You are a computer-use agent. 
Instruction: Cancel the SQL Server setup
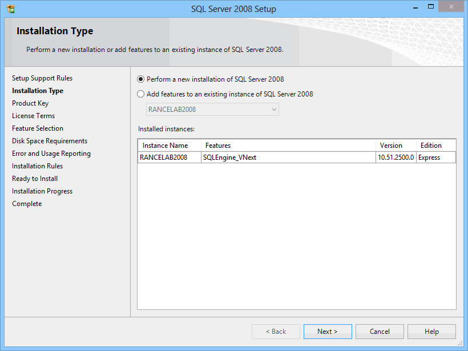[380, 332]
